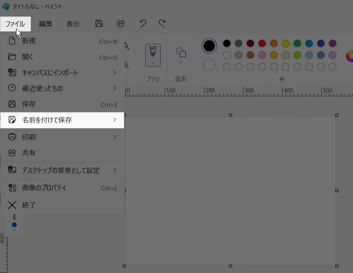
Task: Click the canvas right-middle resize handle
Action: (x=337, y=191)
